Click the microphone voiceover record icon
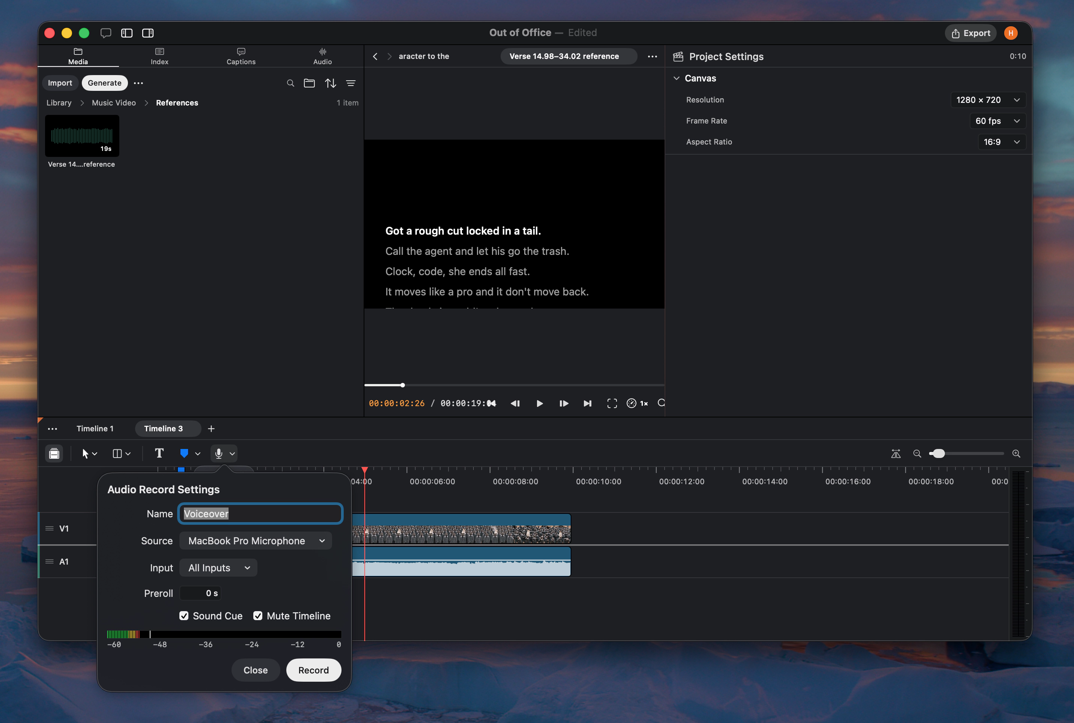 219,454
